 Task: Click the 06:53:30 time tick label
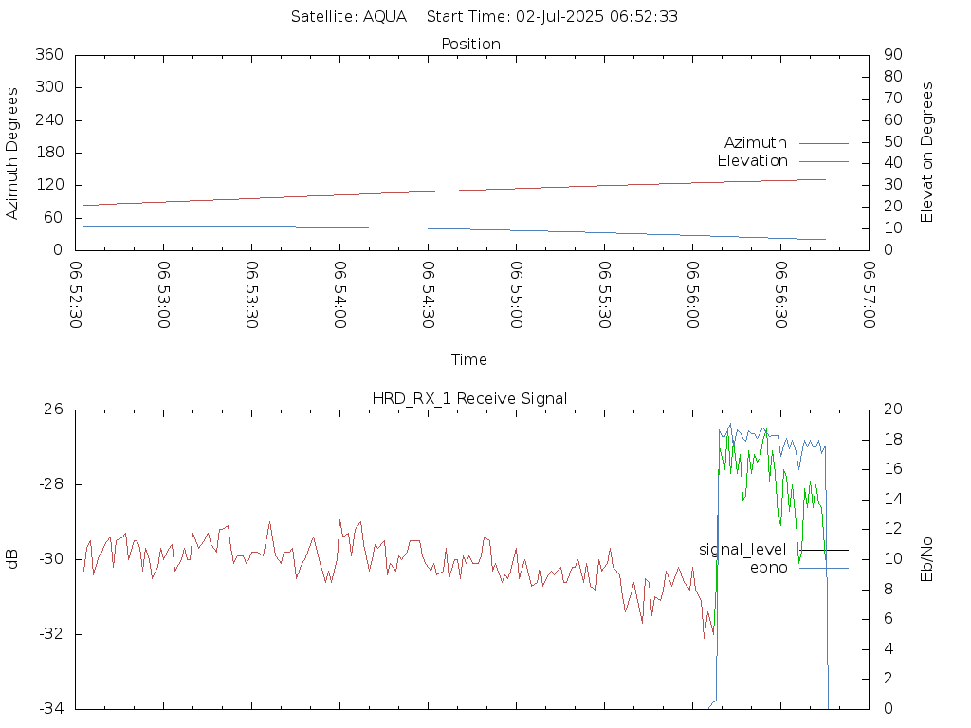tap(252, 295)
